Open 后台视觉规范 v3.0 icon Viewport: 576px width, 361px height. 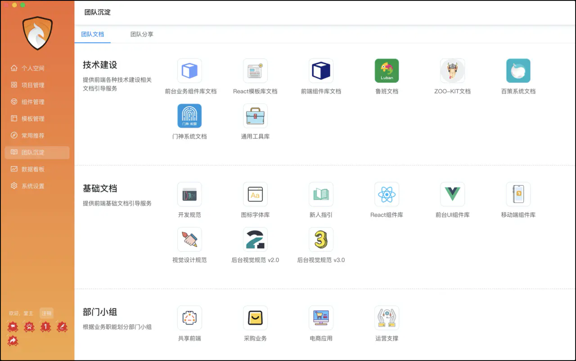[321, 239]
